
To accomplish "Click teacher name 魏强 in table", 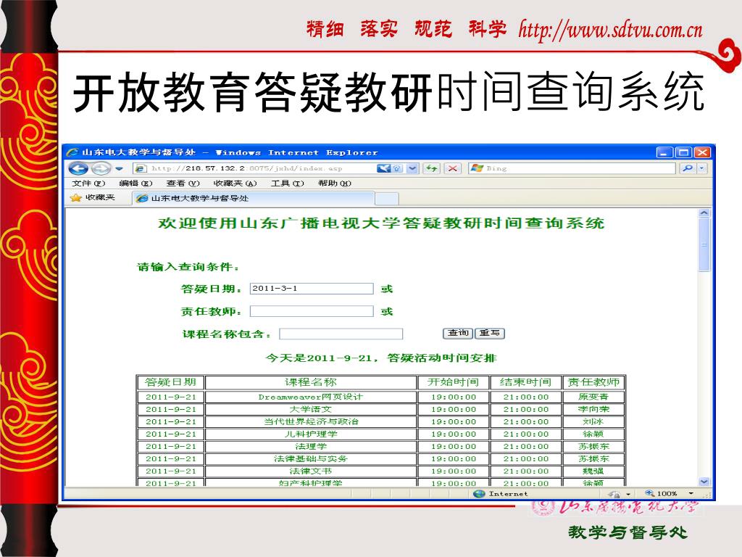I will (x=593, y=471).
